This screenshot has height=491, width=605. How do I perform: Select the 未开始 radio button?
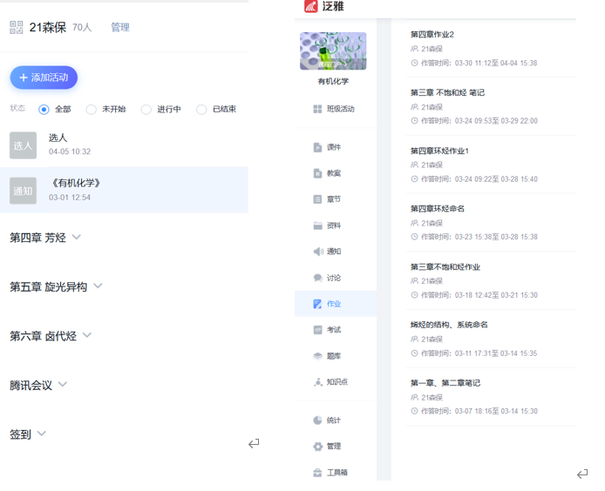tap(91, 110)
